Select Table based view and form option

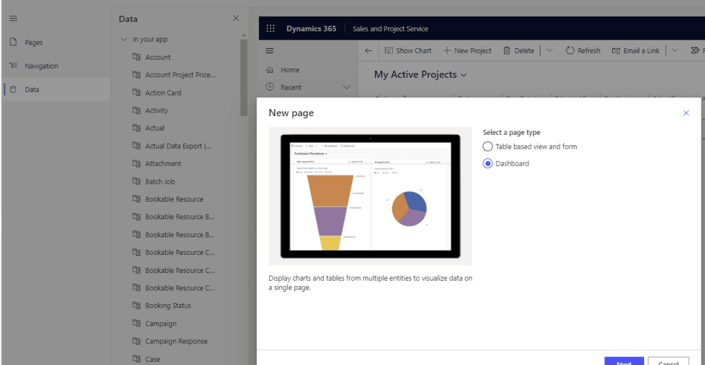[530, 146]
